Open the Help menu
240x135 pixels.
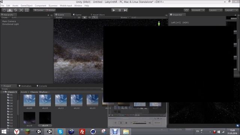tap(87, 6)
